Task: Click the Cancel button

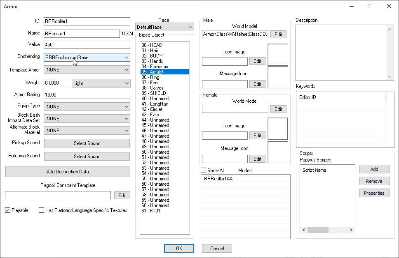Action: point(217,249)
